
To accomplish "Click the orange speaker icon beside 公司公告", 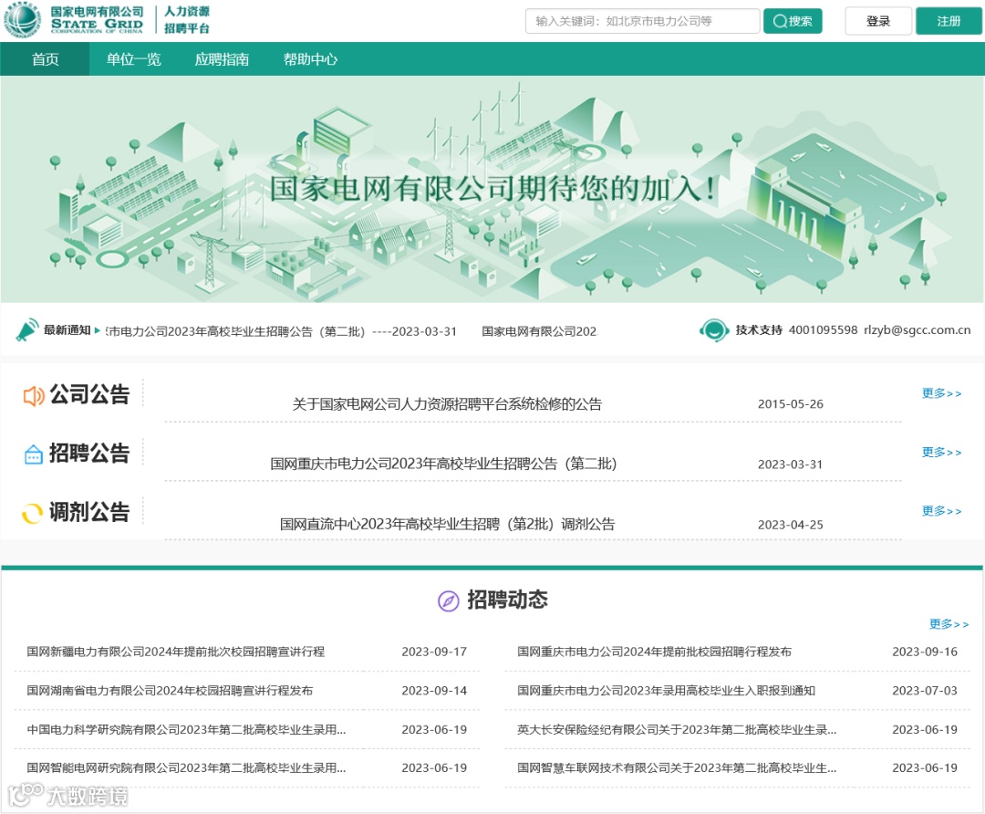I will point(34,396).
